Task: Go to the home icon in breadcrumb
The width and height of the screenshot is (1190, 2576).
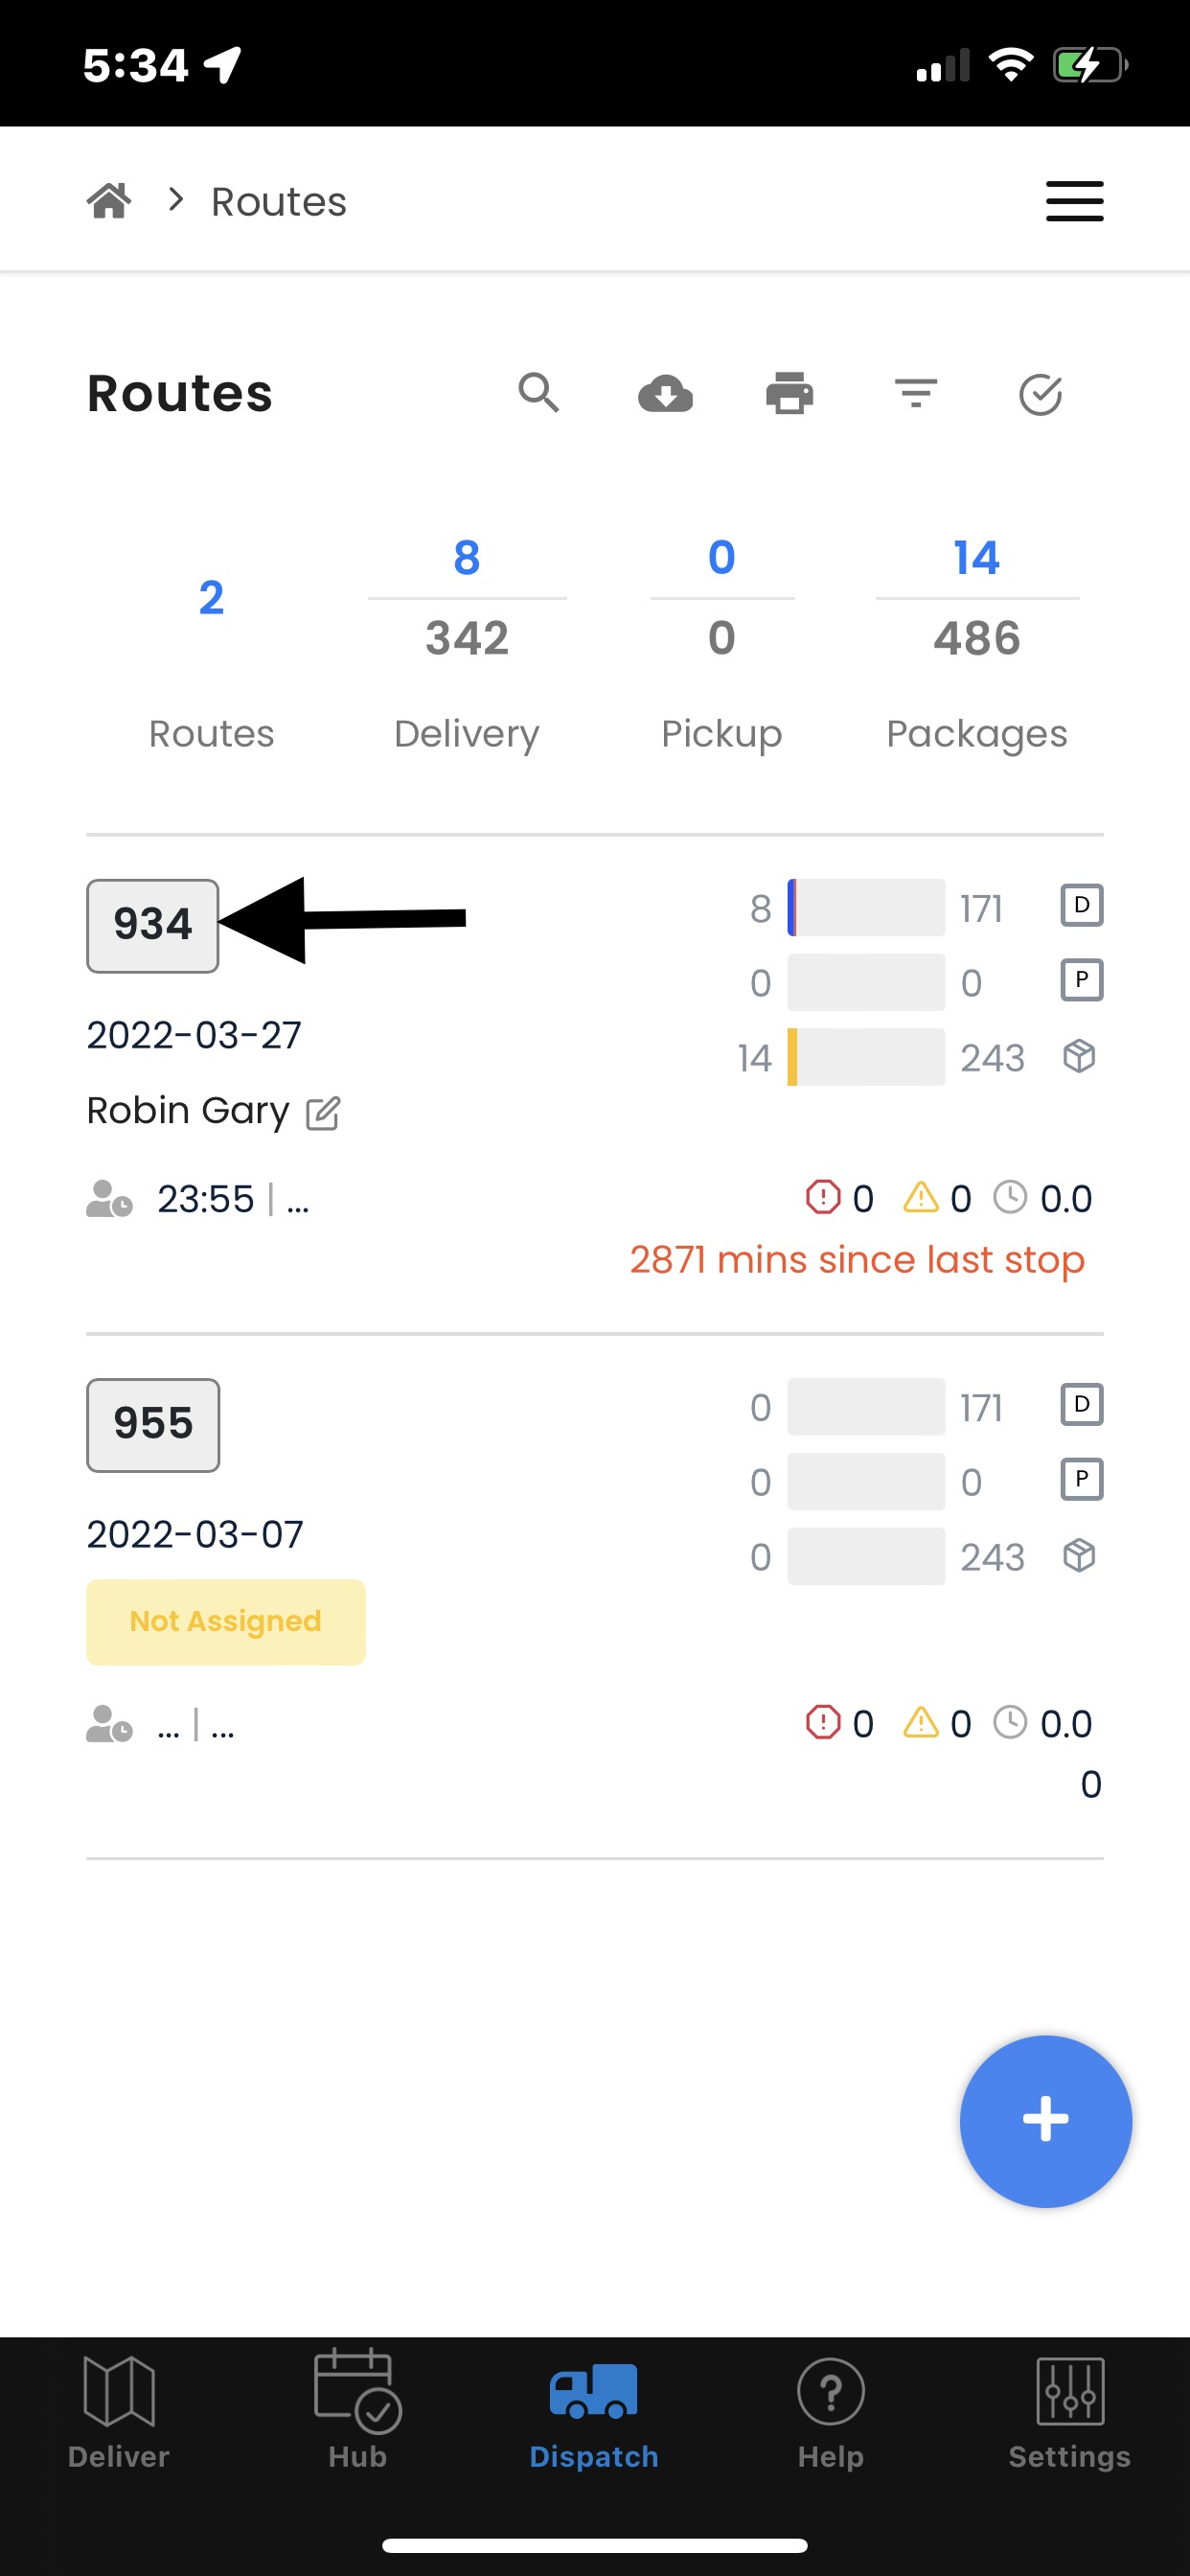Action: [109, 201]
